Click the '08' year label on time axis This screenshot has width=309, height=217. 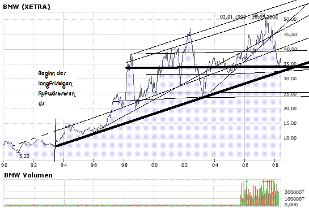pos(275,165)
